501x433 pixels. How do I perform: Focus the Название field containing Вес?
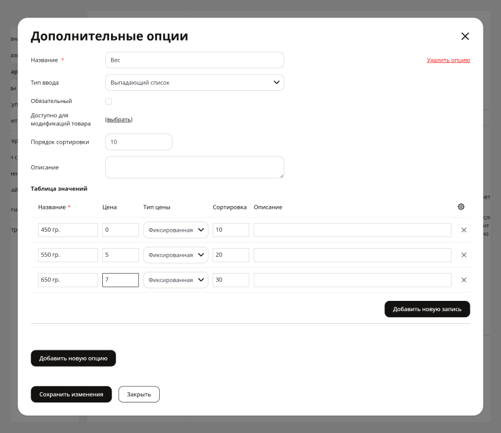(x=194, y=60)
